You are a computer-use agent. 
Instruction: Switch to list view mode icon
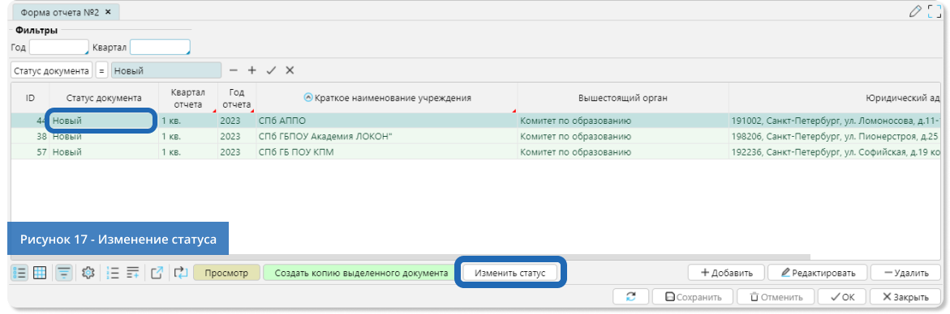(x=20, y=273)
